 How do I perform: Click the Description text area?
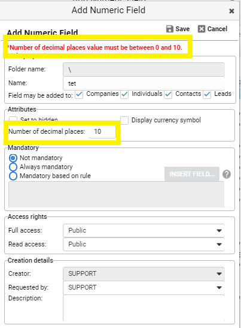(144, 308)
